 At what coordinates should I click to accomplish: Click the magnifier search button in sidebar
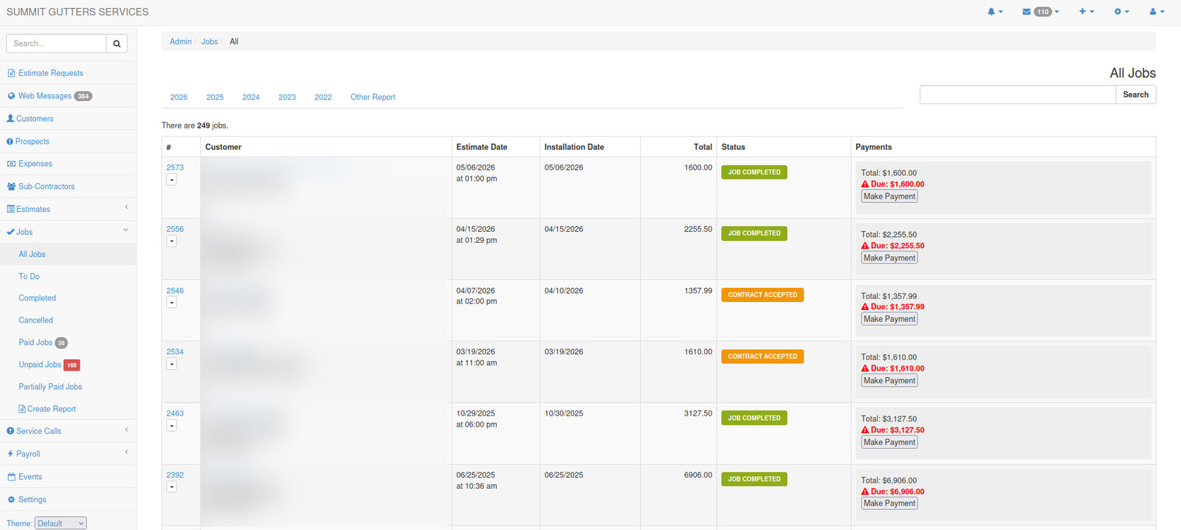[x=117, y=44]
